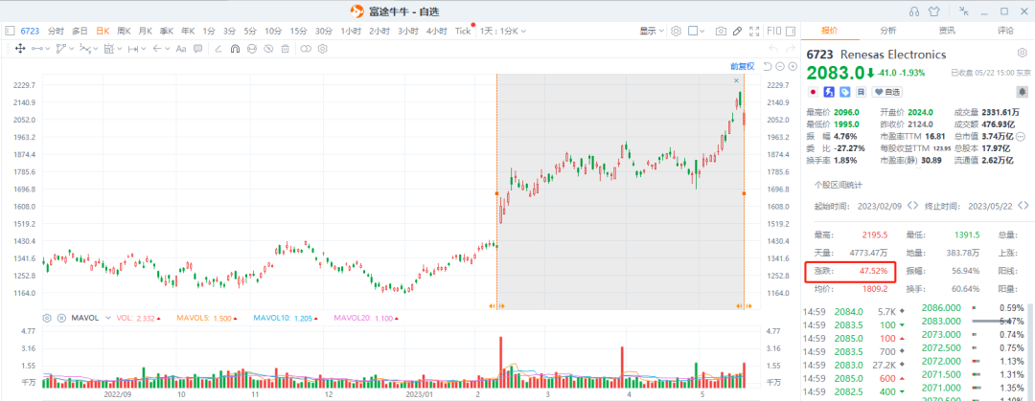This screenshot has width=1035, height=401.
Task: Expand channel tool options arrow
Action: (71, 49)
